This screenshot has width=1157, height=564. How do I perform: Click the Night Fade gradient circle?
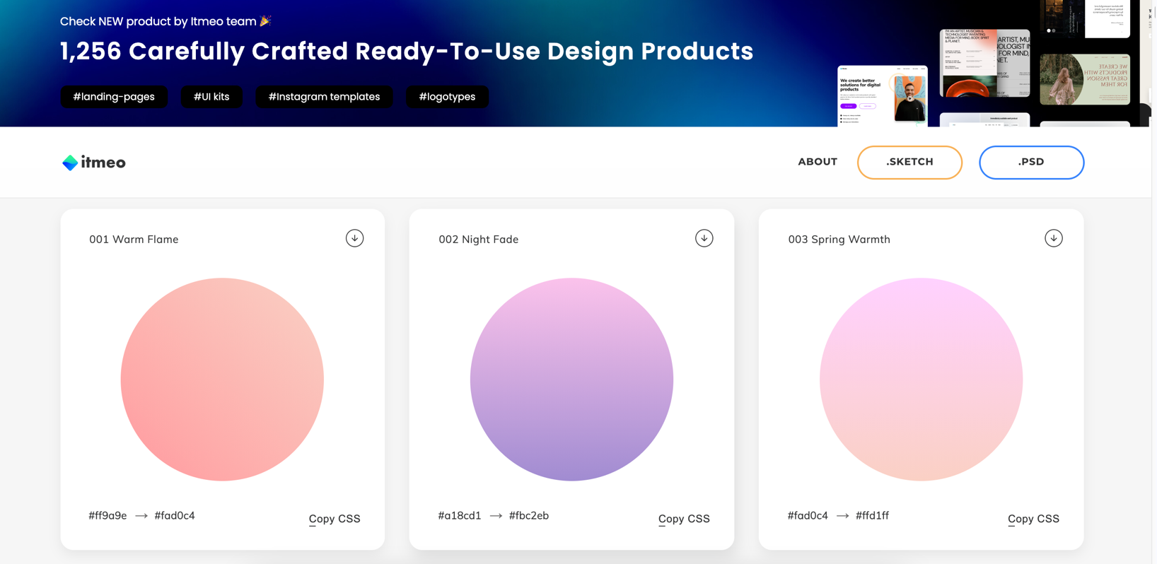click(571, 380)
